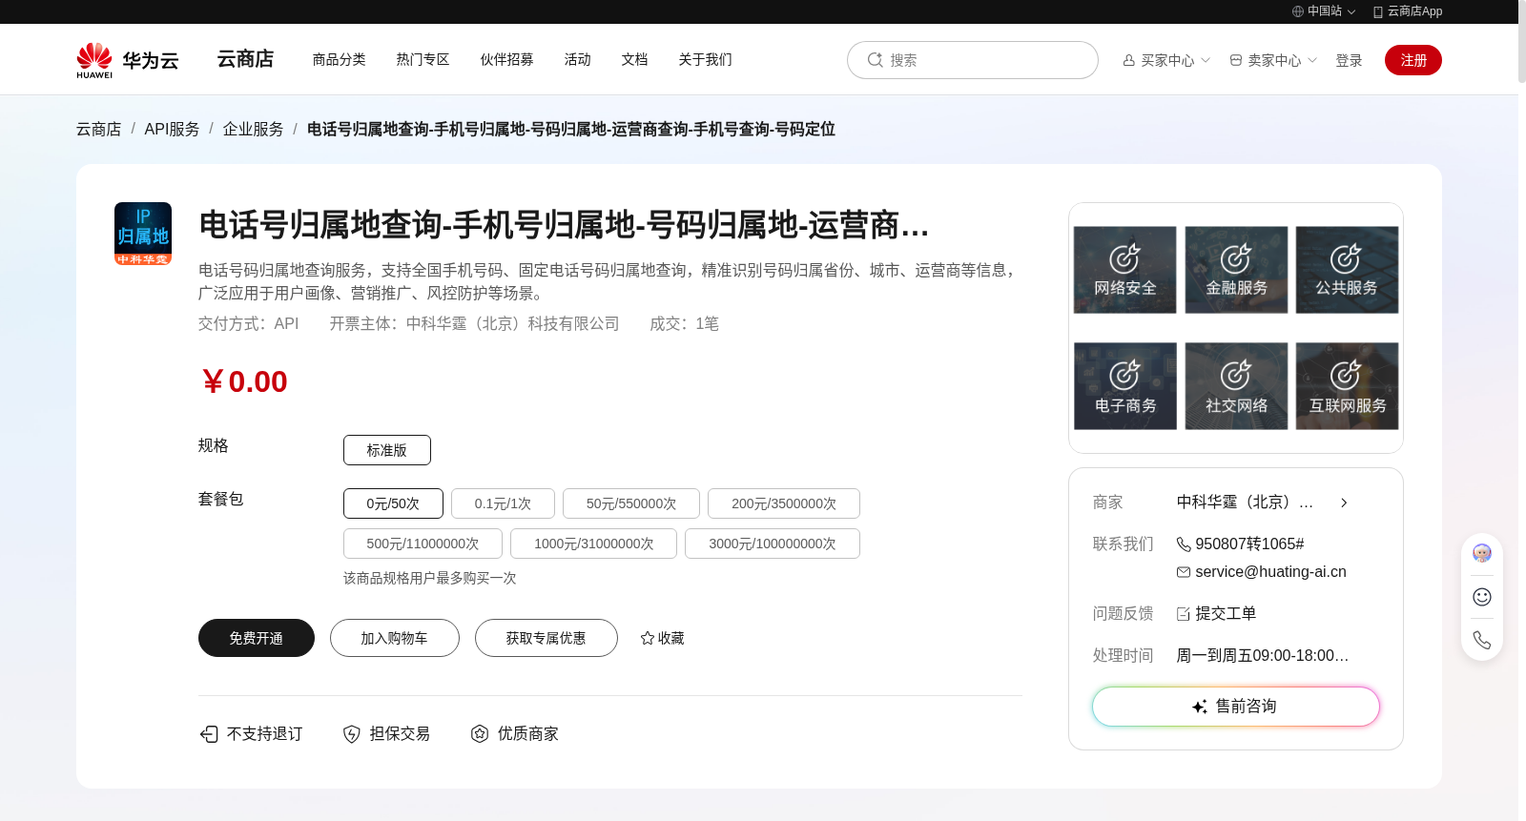This screenshot has height=821, width=1526.
Task: Click the search magnifier icon
Action: (x=875, y=60)
